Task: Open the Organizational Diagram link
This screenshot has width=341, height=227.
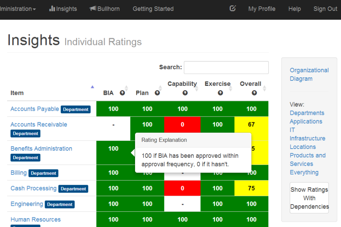Action: (309, 74)
